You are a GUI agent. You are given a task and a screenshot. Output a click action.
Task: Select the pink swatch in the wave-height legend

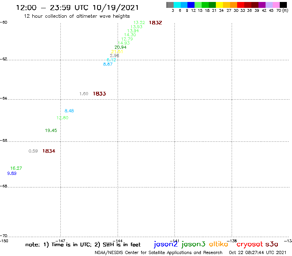(276, 5)
